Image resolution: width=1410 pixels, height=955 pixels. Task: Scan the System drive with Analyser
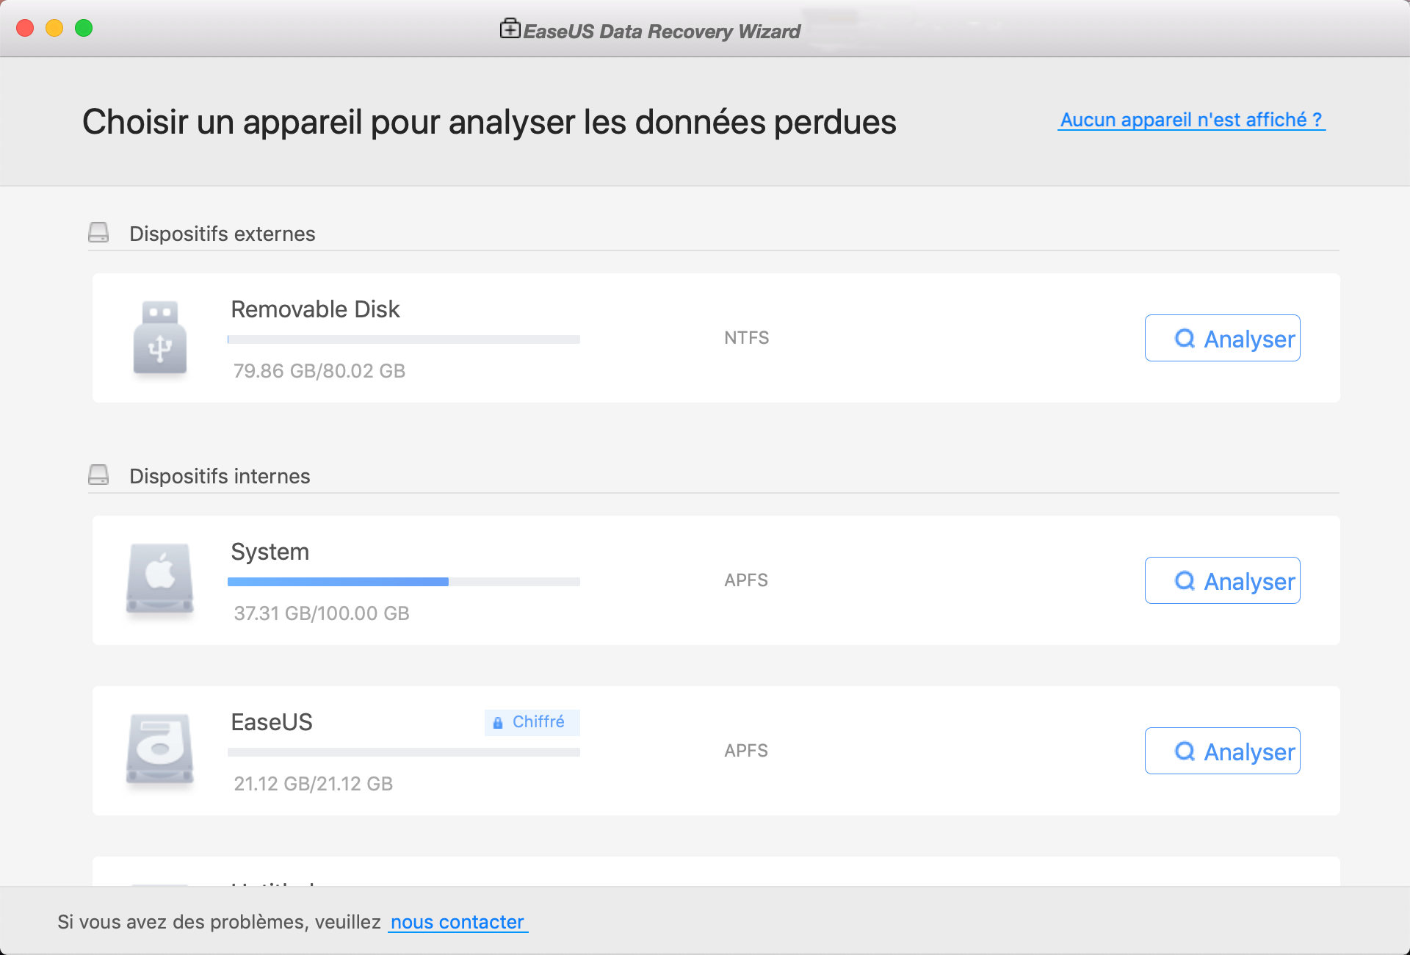pos(1222,581)
